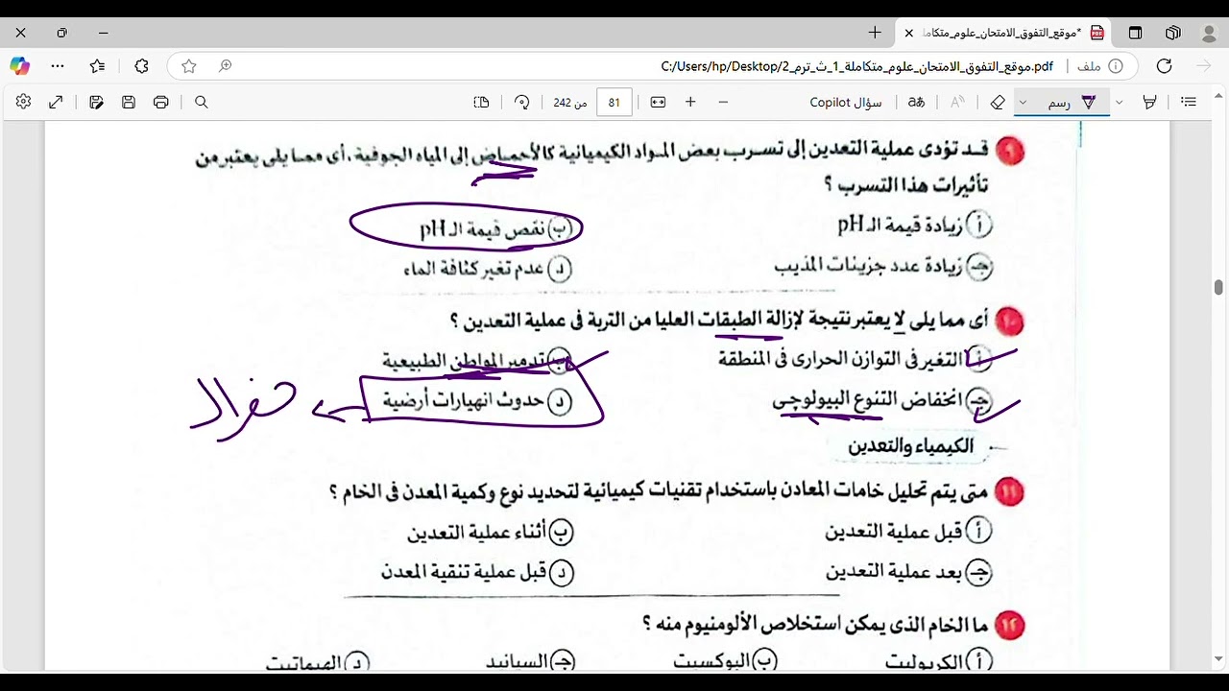Start read aloud
The height and width of the screenshot is (691, 1229).
pyautogui.click(x=957, y=102)
